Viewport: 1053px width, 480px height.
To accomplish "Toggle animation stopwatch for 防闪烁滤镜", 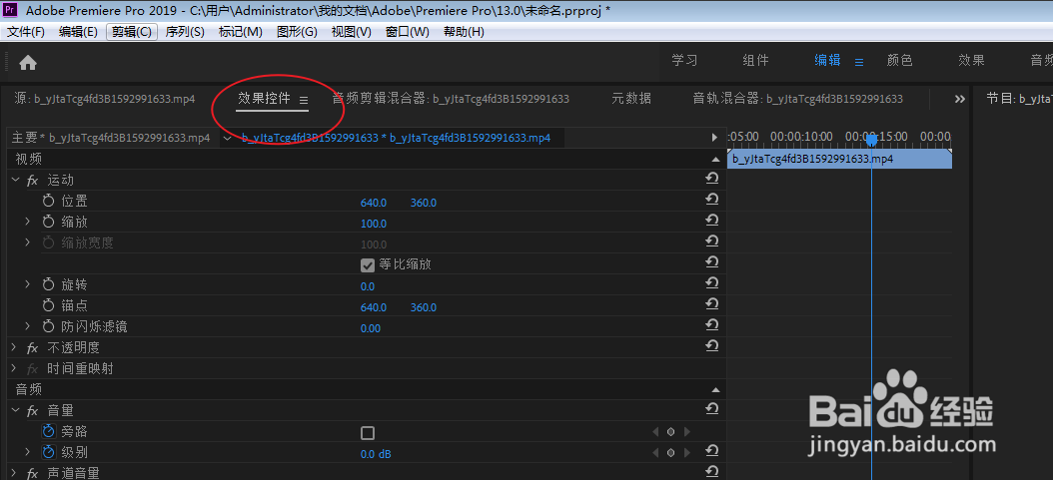I will (48, 326).
